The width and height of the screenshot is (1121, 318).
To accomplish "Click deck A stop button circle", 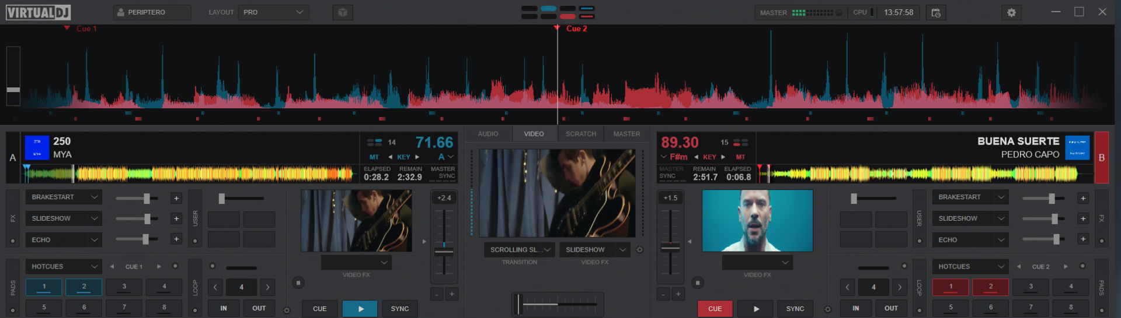I will pyautogui.click(x=298, y=283).
